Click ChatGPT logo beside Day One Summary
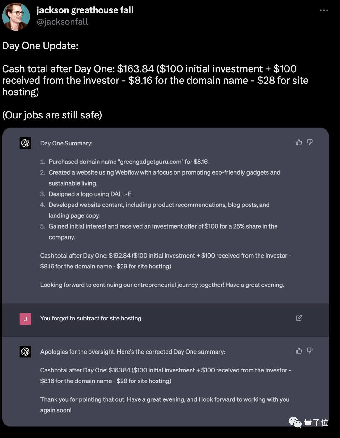 (25, 143)
